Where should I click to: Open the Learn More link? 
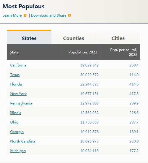pyautogui.click(x=12, y=15)
